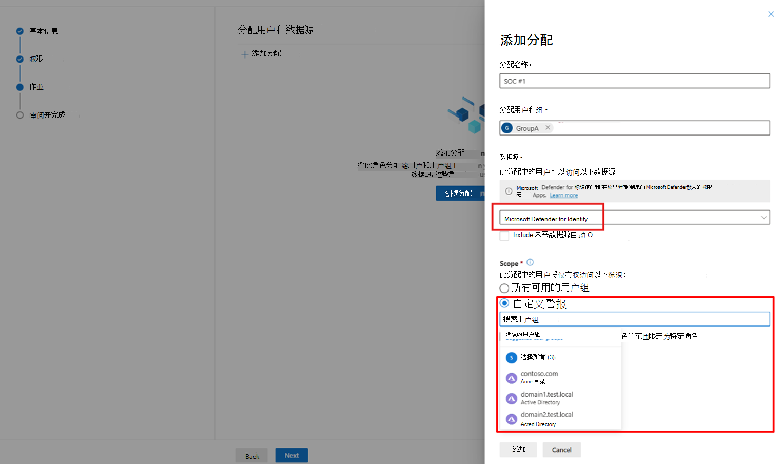This screenshot has width=781, height=464.
Task: Click the 审阅并完成 empty step circle
Action: coord(20,115)
